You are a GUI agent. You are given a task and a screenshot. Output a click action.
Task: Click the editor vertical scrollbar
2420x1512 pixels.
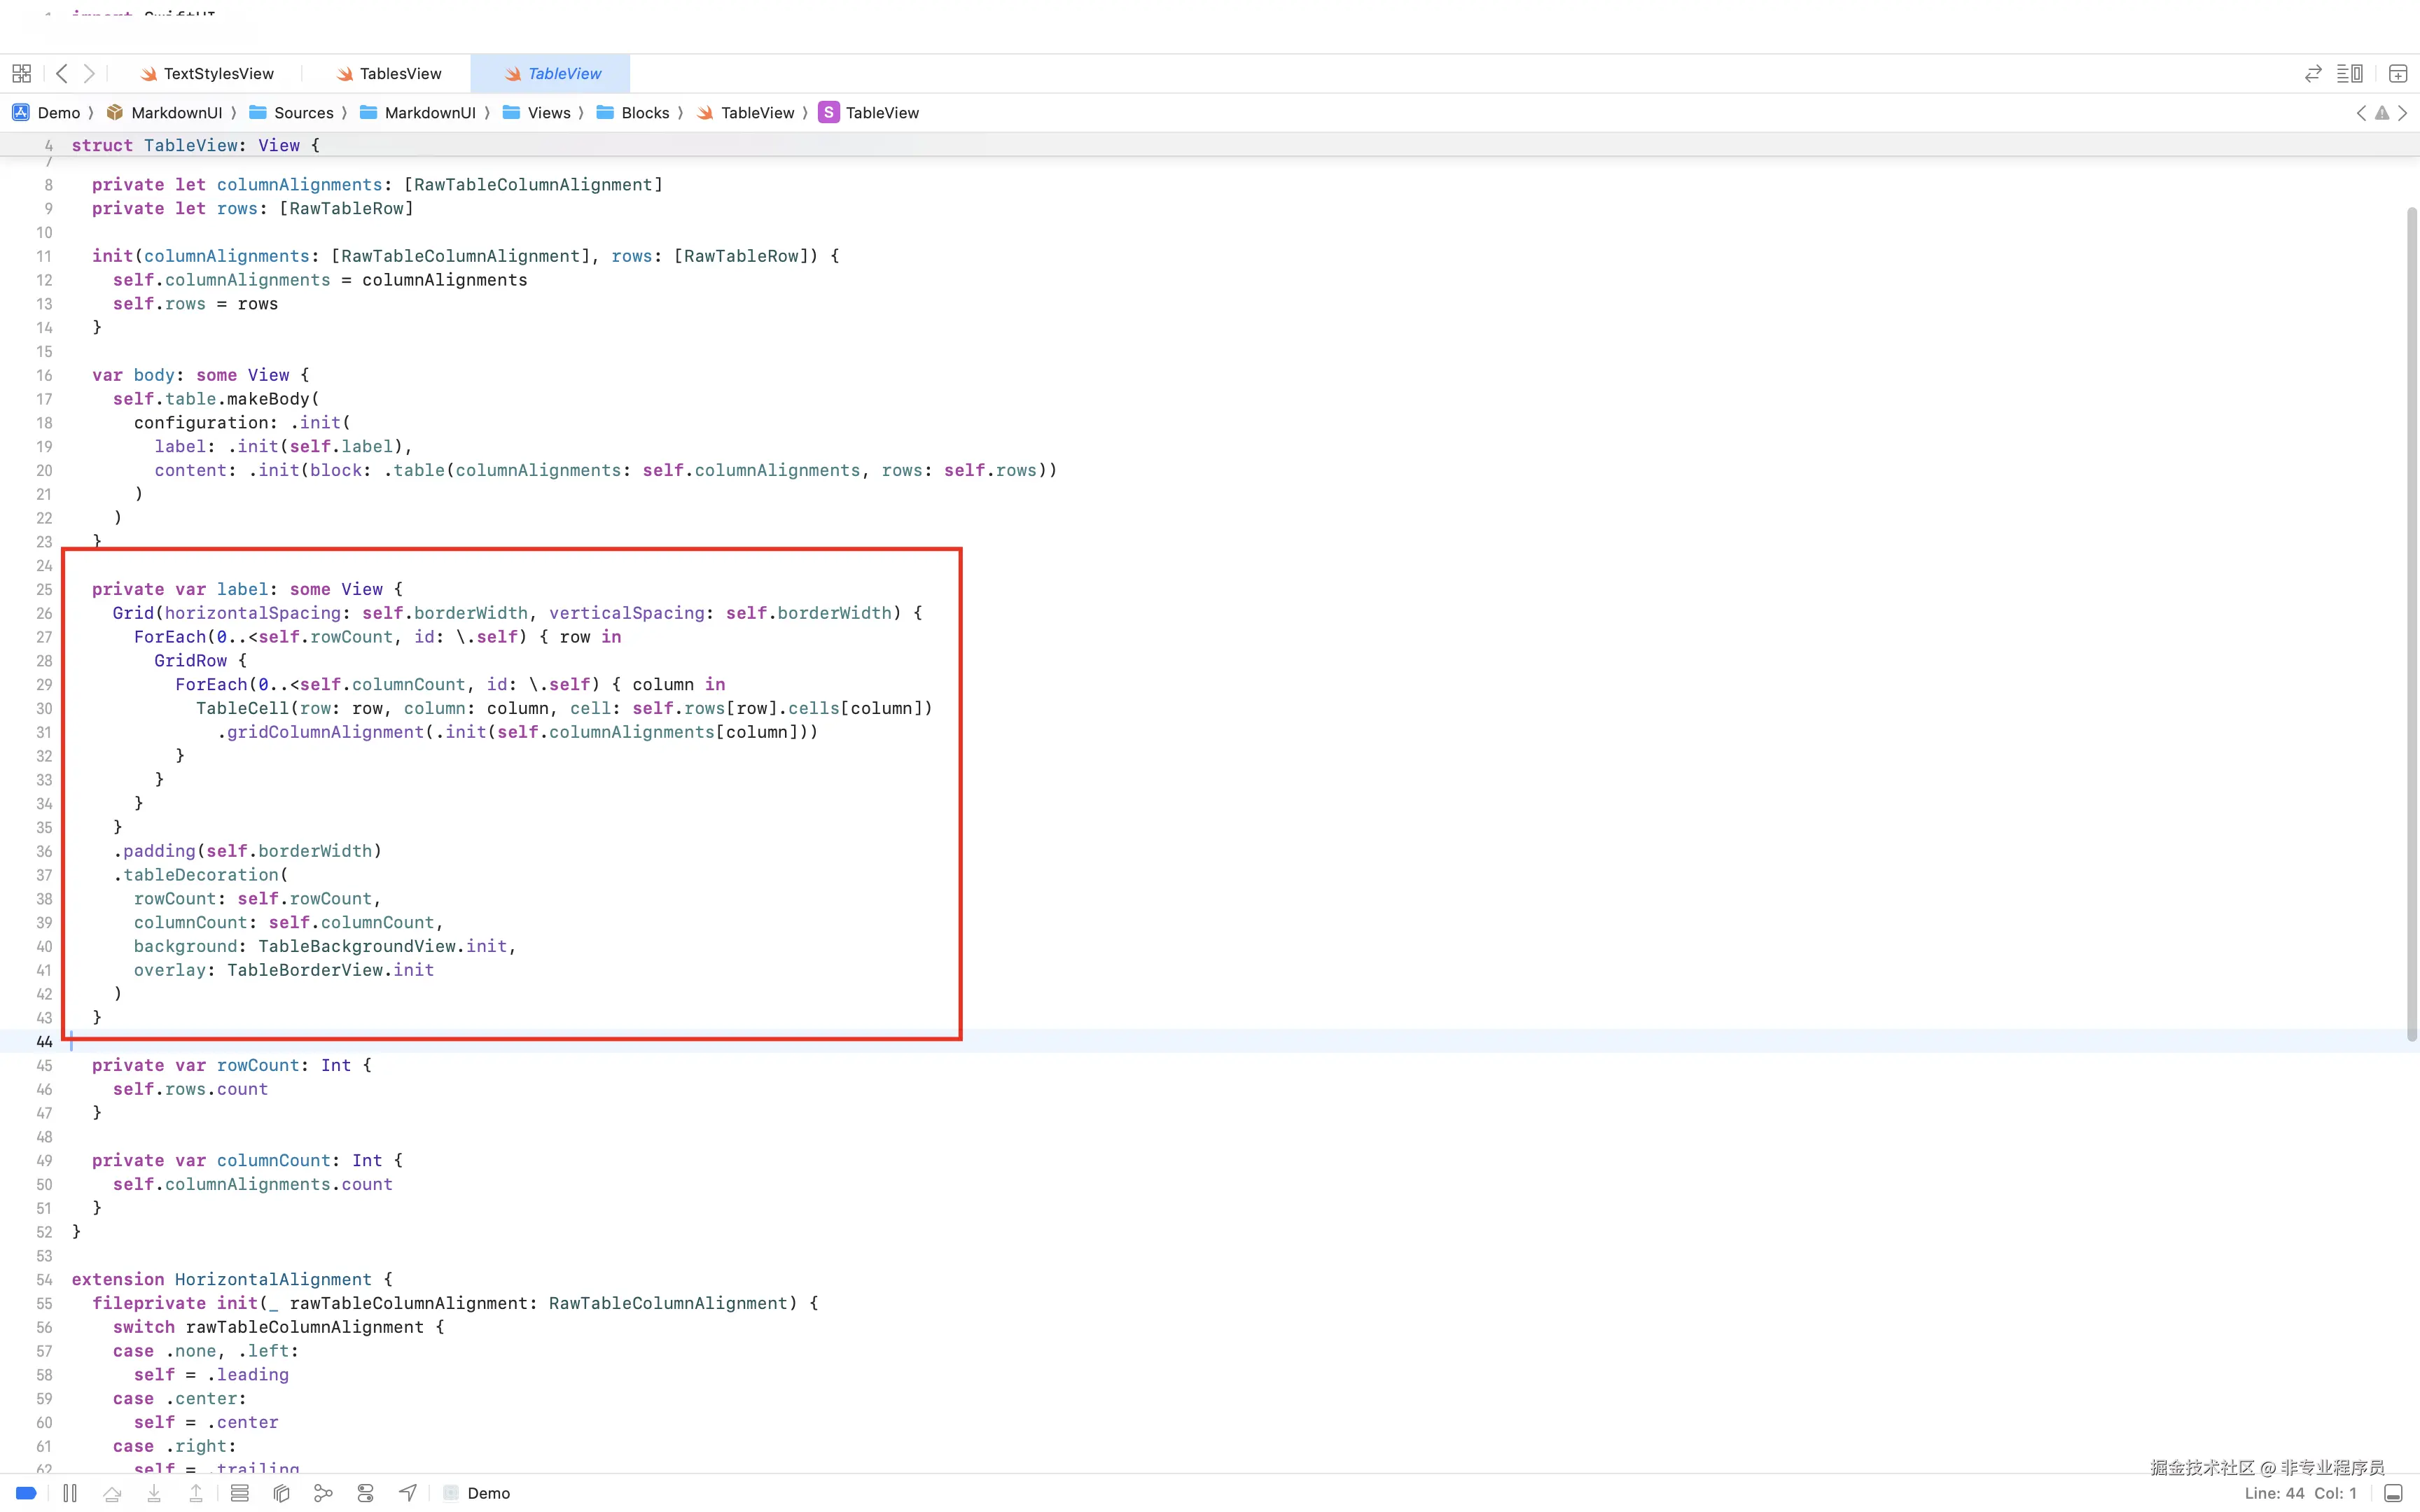coord(2411,620)
